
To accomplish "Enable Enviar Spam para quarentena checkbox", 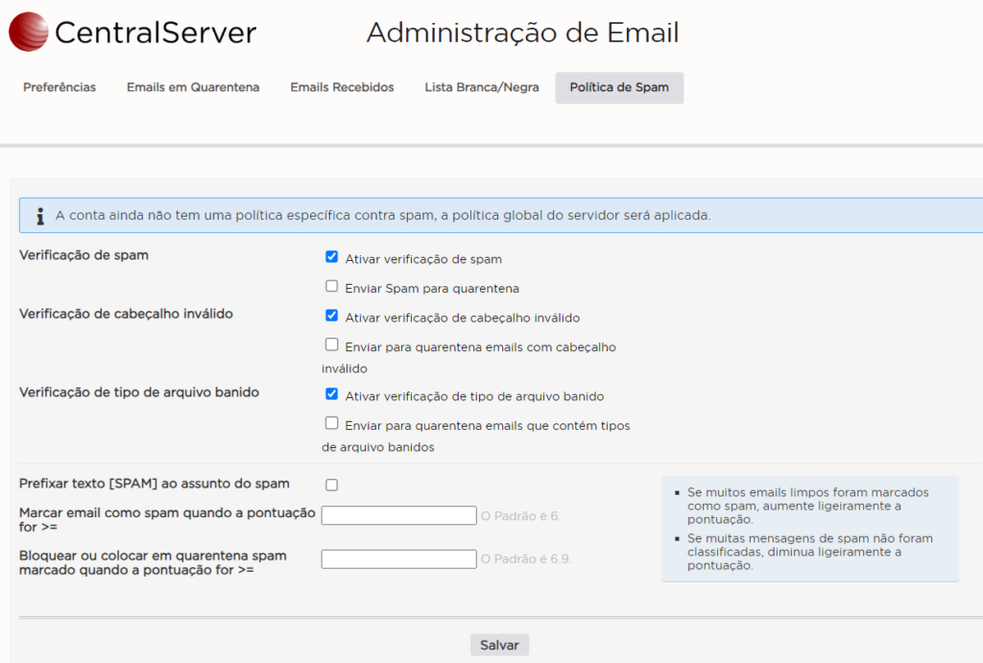I will [x=332, y=286].
